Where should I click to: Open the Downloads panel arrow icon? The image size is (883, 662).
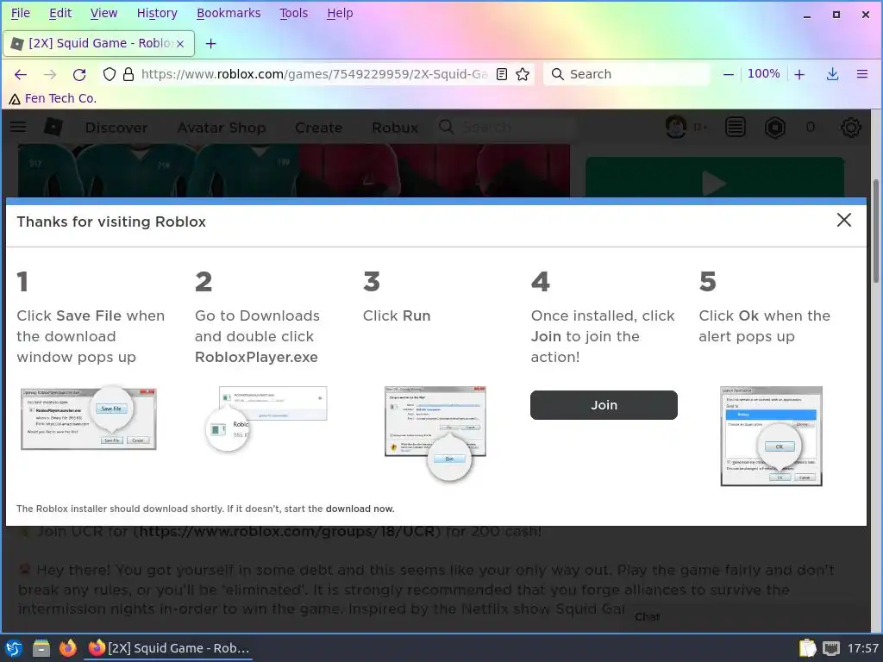tap(832, 74)
